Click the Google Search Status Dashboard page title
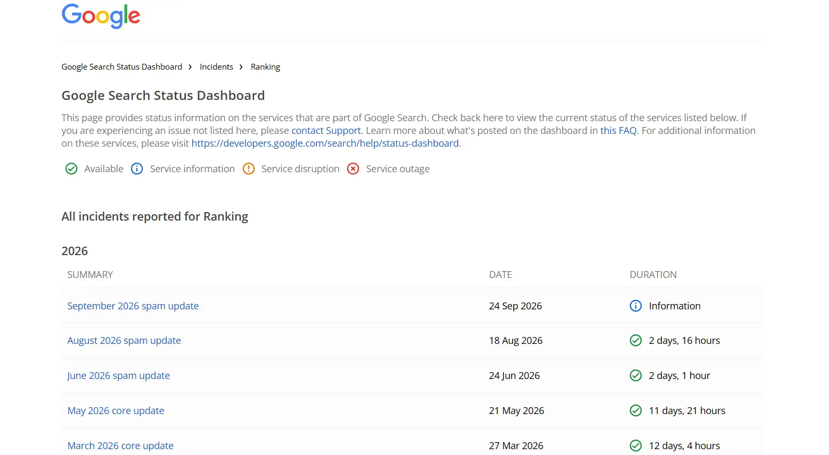829x455 pixels. coord(163,96)
